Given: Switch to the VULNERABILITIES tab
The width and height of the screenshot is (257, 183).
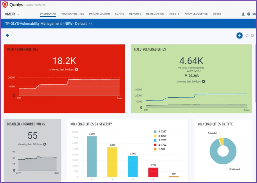Looking at the screenshot, I should [72, 14].
